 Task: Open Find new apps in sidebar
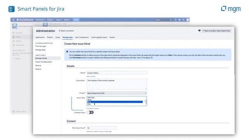[x=41, y=46]
